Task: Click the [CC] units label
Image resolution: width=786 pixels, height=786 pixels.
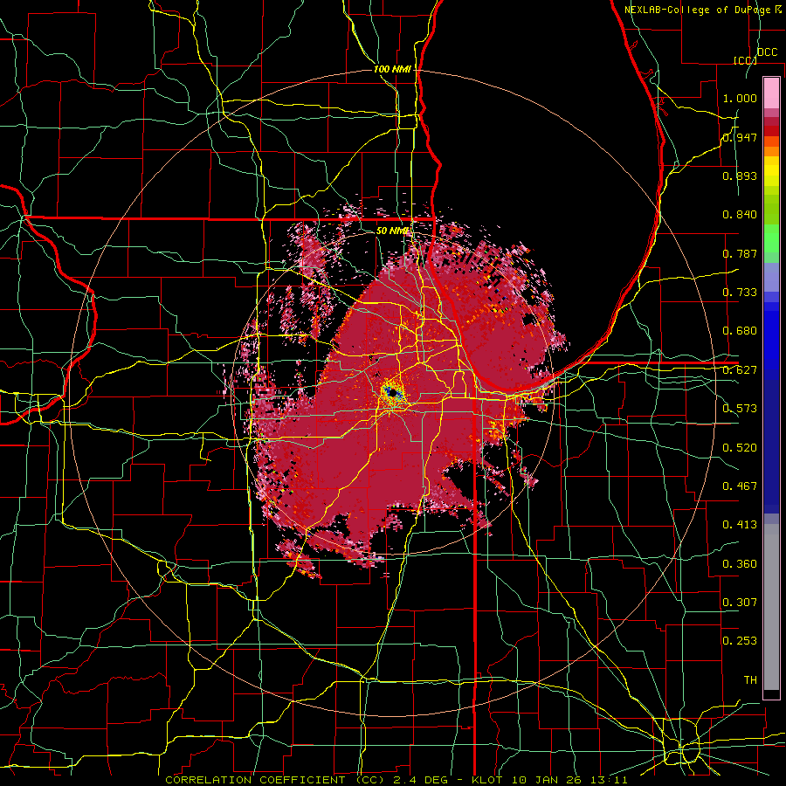Action: [745, 60]
